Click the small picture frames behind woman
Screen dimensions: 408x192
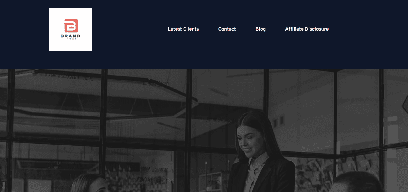point(278,121)
